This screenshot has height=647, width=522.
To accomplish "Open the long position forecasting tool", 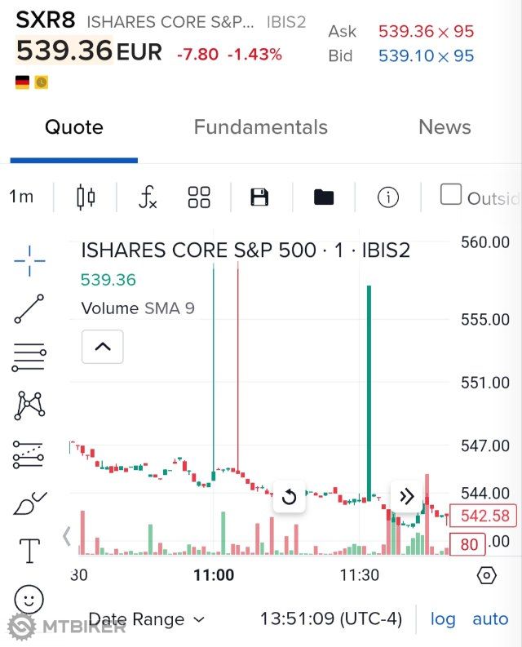I will [29, 454].
